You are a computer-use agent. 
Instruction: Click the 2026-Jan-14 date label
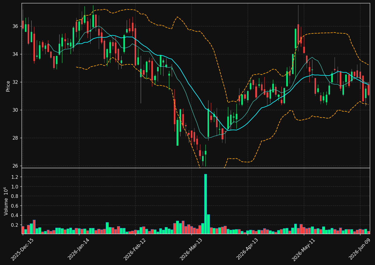pos(79,249)
